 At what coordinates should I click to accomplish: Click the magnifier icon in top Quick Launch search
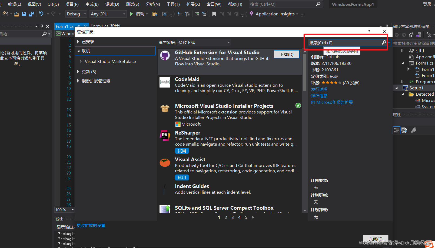pyautogui.click(x=318, y=4)
